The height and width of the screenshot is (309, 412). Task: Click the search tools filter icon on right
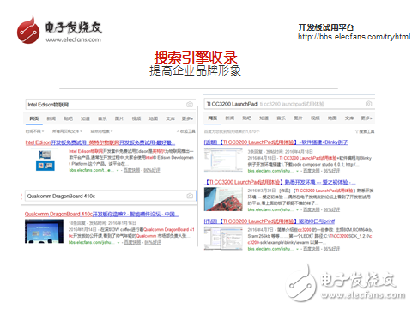click(x=356, y=131)
